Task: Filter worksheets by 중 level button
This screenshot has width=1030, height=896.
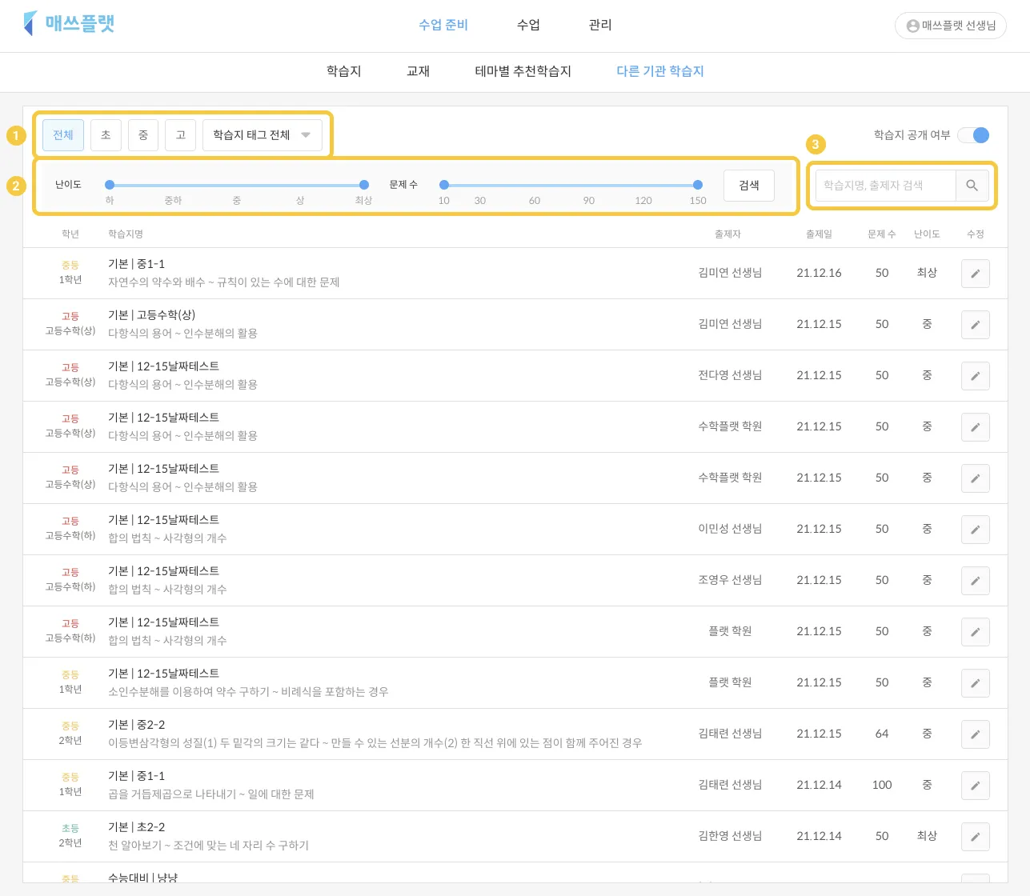Action: click(143, 135)
